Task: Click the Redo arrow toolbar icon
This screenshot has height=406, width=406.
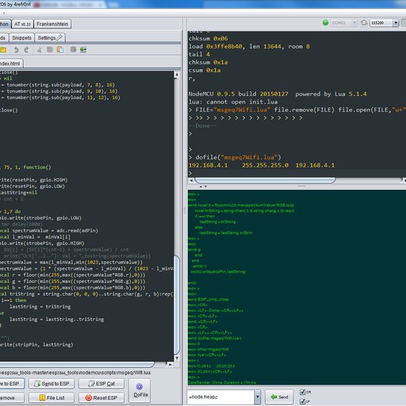Action: [26, 49]
